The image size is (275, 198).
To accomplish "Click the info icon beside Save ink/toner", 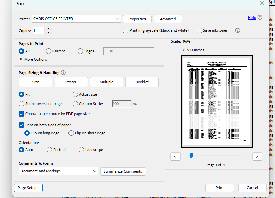I will (x=238, y=30).
